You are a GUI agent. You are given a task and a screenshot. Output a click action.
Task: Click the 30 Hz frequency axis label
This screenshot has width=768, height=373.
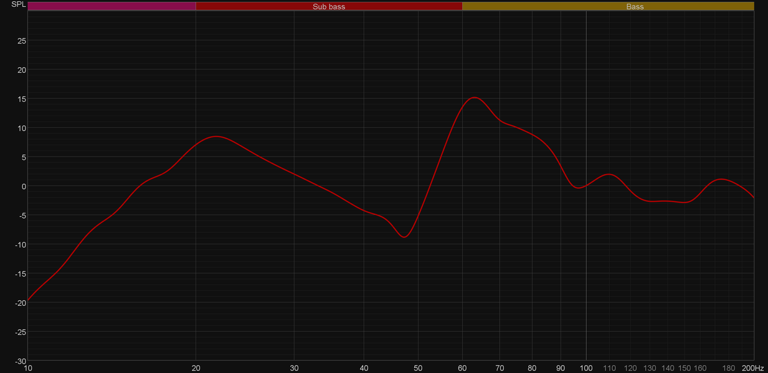[295, 368]
